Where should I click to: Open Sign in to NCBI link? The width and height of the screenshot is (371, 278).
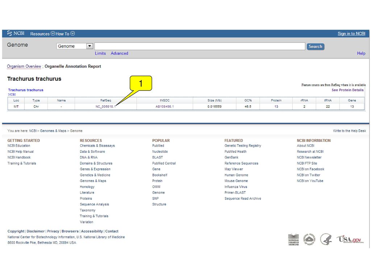[351, 34]
